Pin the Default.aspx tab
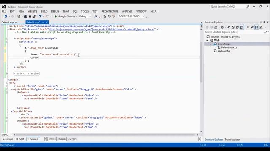 tap(43, 22)
